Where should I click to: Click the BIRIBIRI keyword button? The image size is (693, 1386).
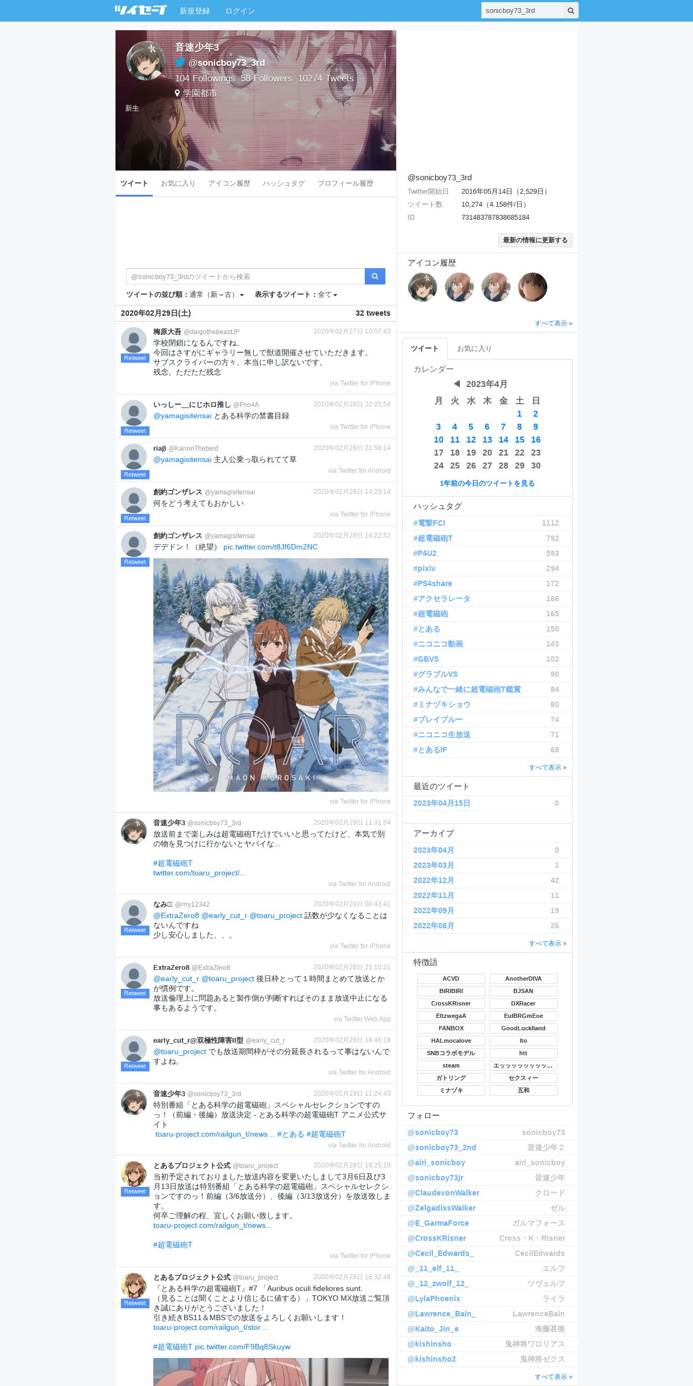coord(451,991)
